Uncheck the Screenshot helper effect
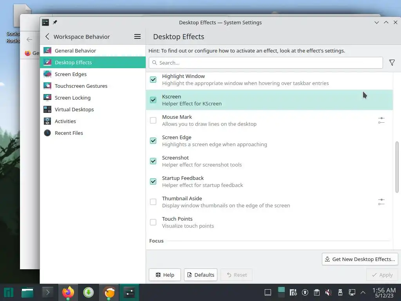The width and height of the screenshot is (401, 301). pos(153,161)
